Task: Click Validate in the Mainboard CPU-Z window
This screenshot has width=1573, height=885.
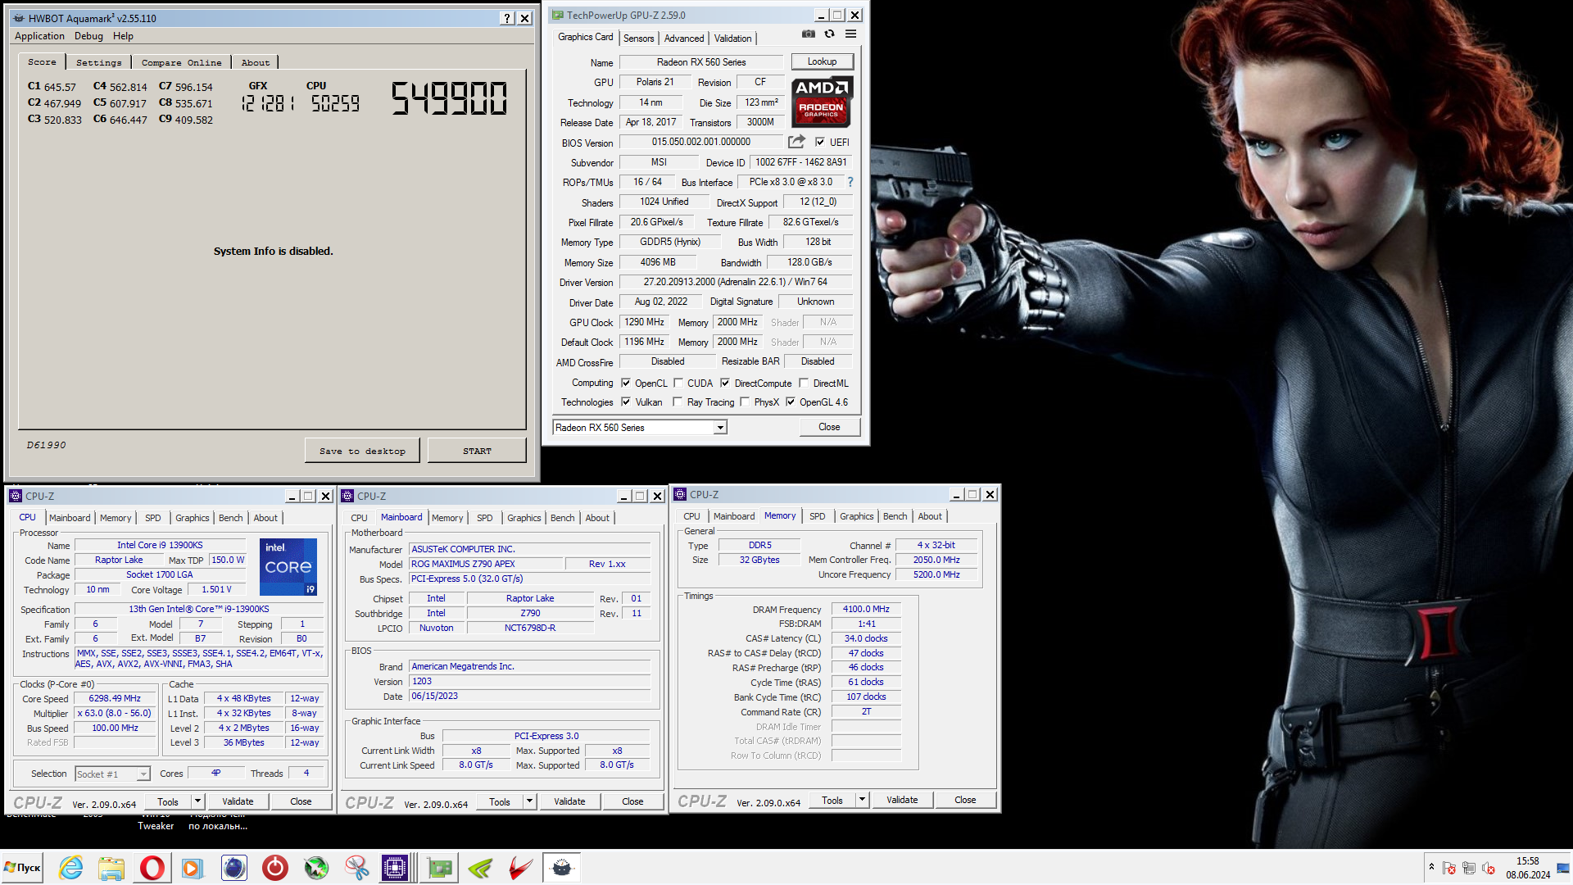Action: [x=569, y=801]
